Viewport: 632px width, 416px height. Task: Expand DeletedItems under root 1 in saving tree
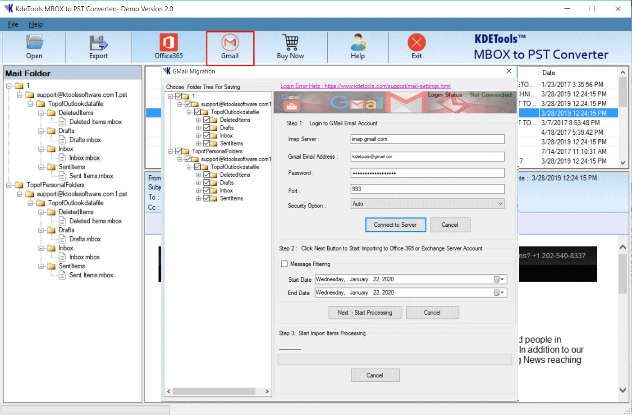(198, 120)
